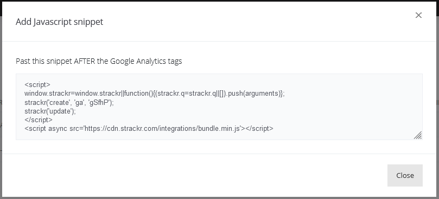Click the strackr('create', 'ga', 'gSfhP') line
This screenshot has height=199, width=439.
click(x=69, y=102)
